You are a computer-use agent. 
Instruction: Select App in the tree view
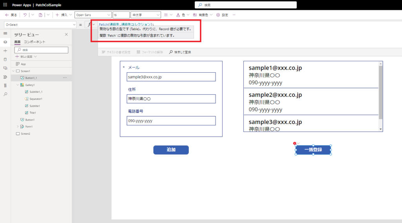pos(23,64)
